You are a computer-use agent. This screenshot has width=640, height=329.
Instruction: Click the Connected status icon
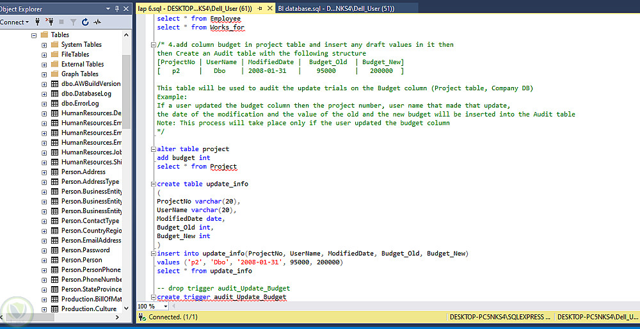142,317
